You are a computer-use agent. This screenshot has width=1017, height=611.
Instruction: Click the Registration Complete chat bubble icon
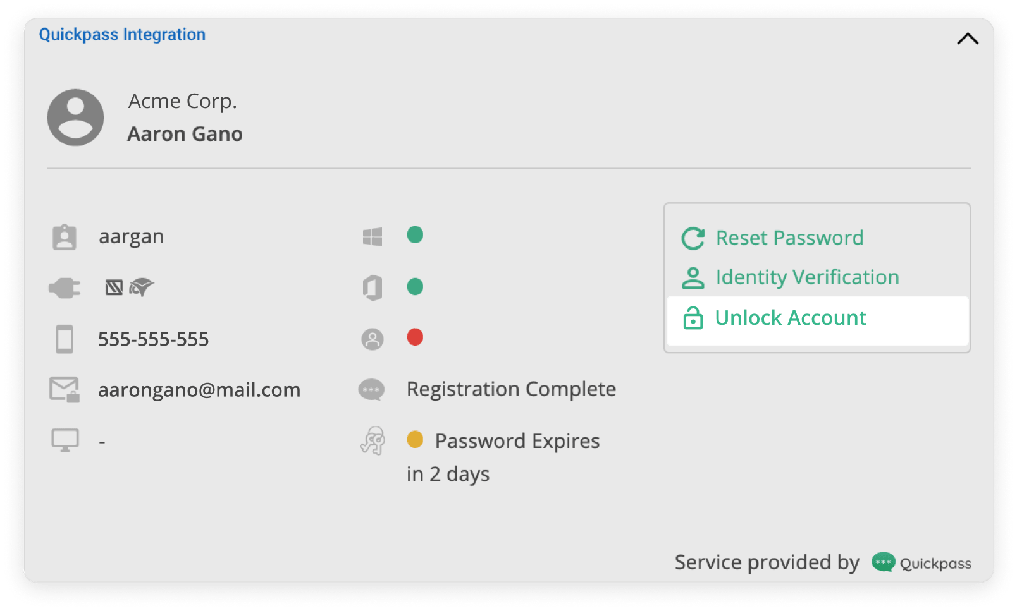click(x=371, y=390)
